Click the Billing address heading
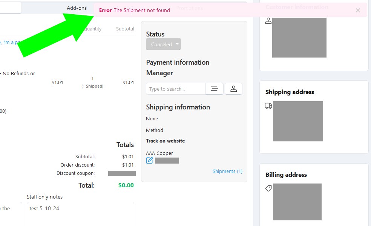Viewport: 371px width, 226px height. pos(286,175)
